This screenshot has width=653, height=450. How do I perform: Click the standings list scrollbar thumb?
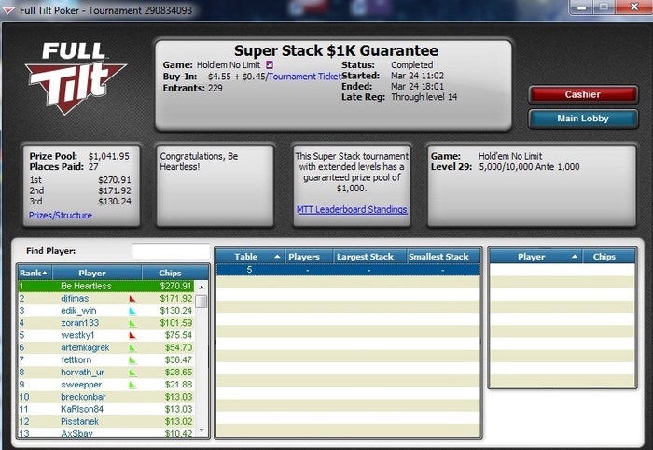click(201, 302)
